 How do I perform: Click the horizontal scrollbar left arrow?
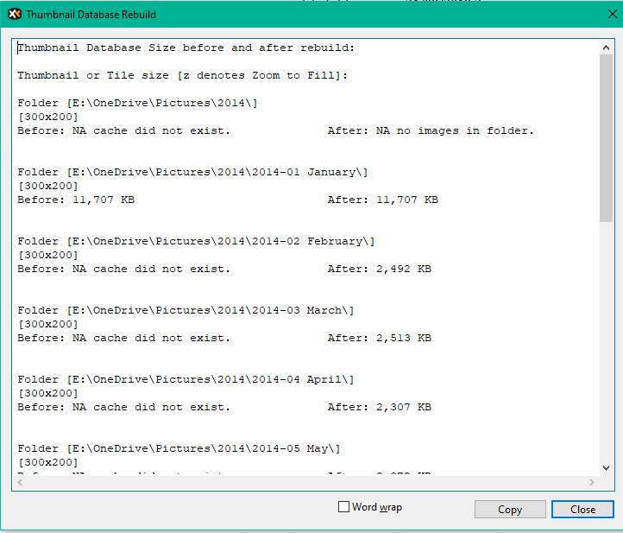[x=22, y=482]
